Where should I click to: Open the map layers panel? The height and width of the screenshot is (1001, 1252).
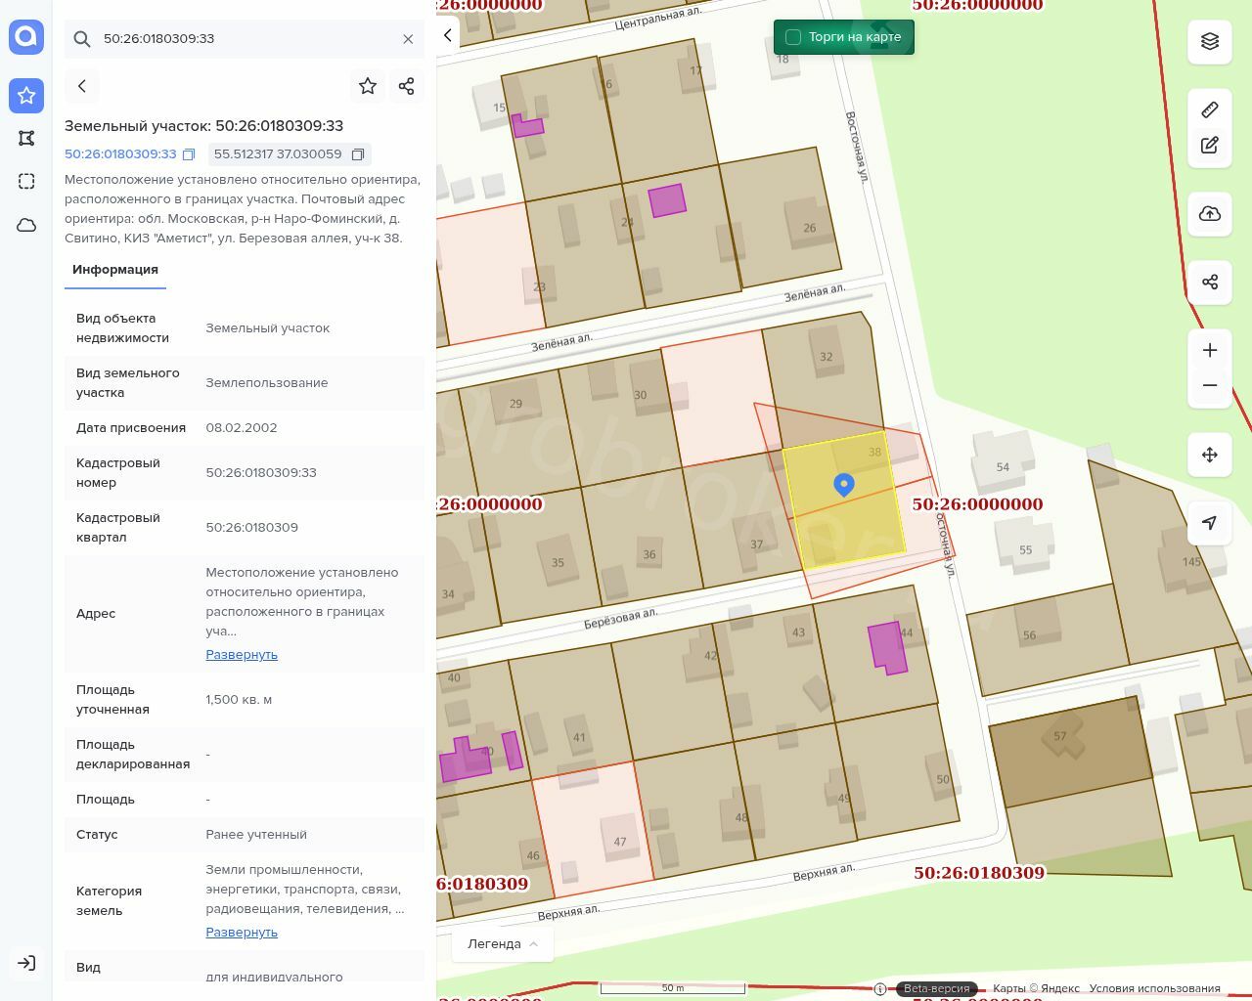1210,41
